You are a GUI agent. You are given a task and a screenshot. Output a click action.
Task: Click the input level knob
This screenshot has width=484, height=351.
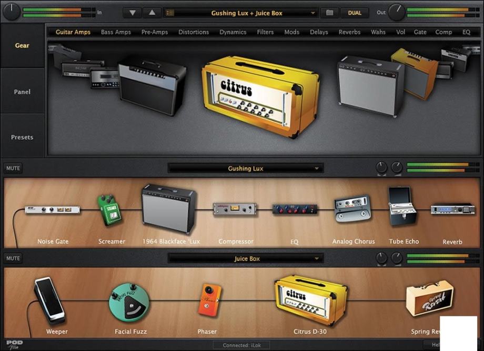pyautogui.click(x=12, y=12)
